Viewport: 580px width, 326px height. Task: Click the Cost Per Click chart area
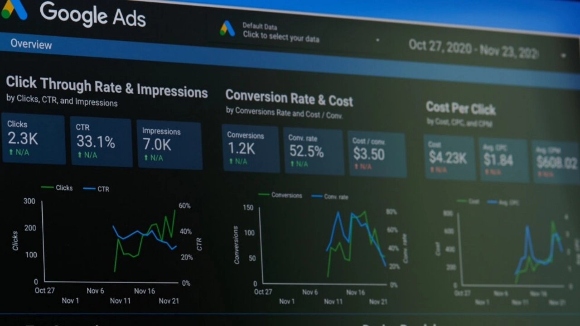coord(512,249)
